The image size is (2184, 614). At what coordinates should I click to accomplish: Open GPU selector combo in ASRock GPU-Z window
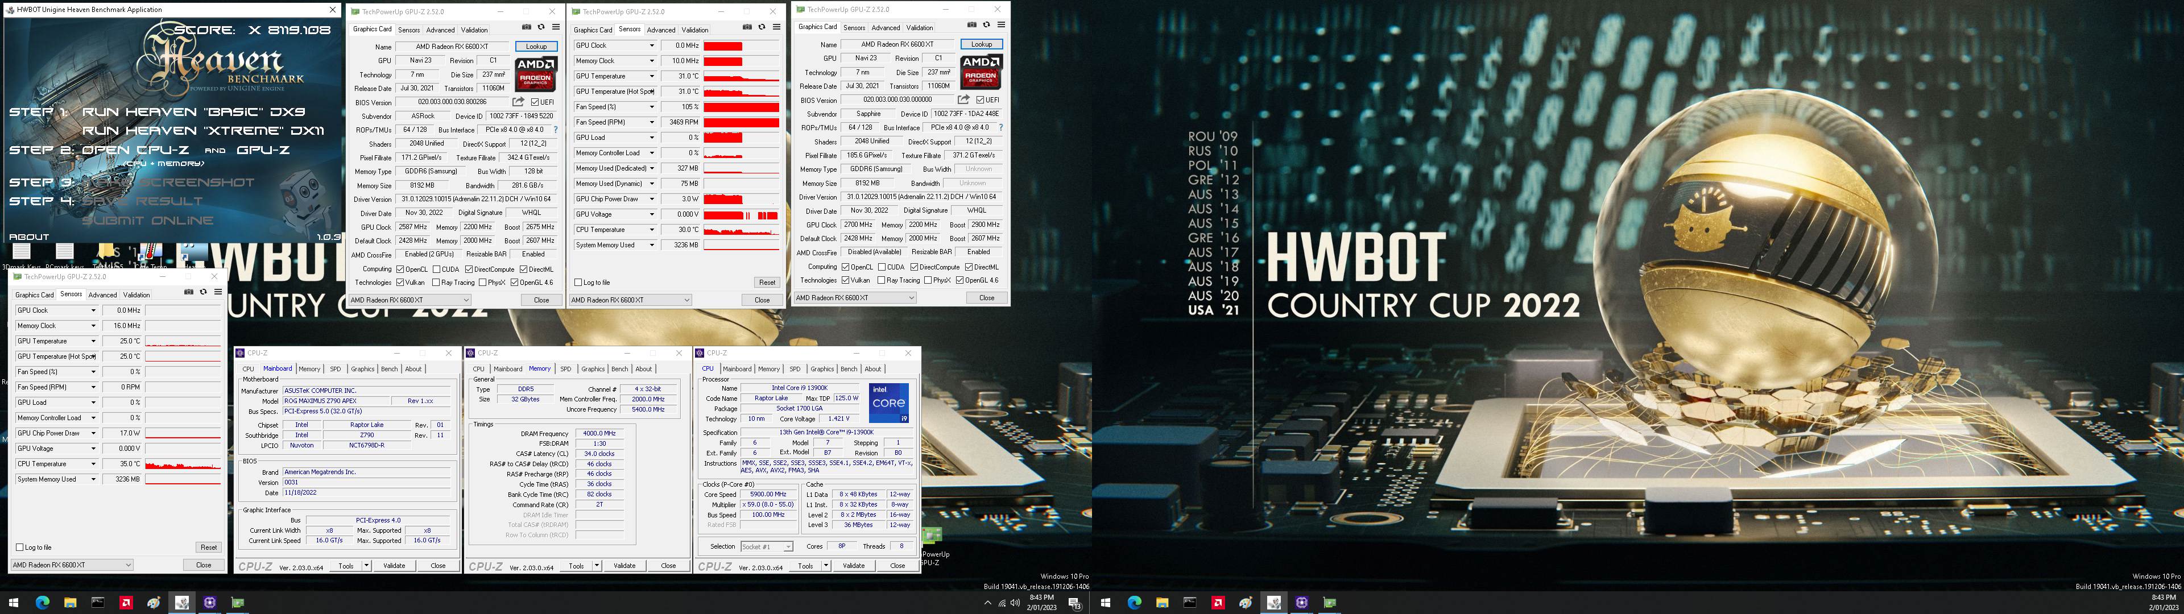(409, 300)
